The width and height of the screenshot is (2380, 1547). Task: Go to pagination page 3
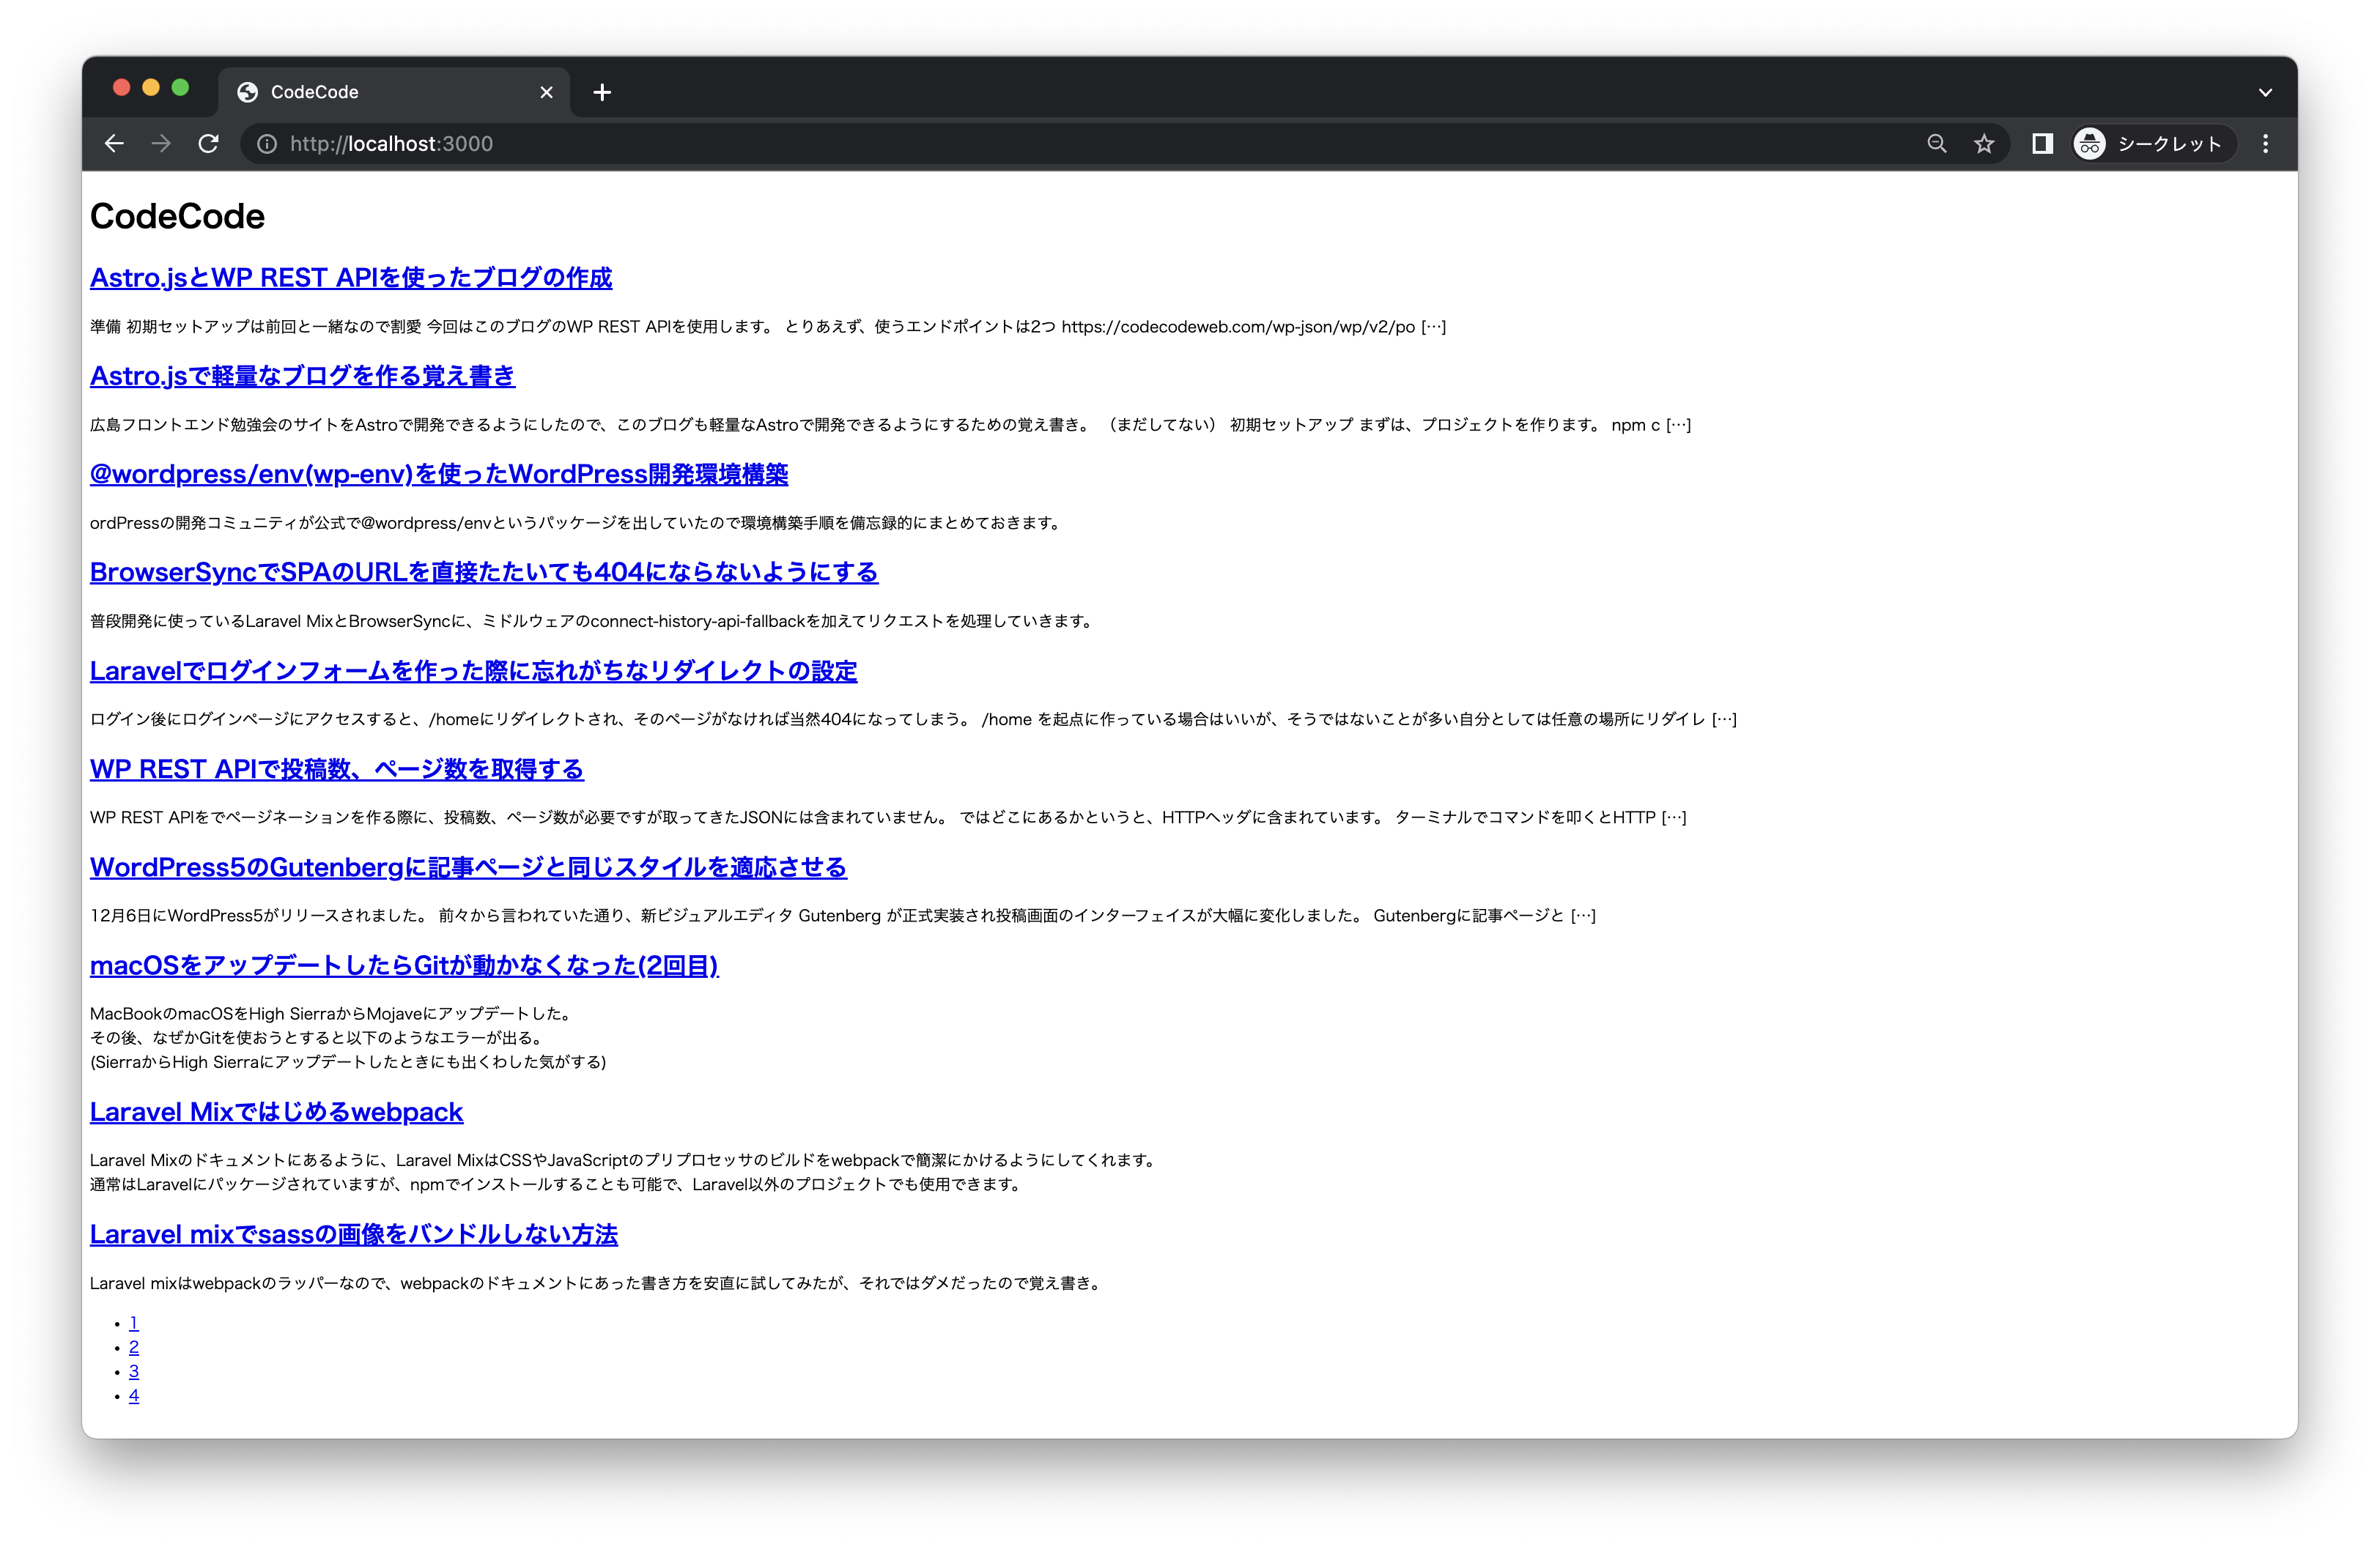pos(133,1371)
